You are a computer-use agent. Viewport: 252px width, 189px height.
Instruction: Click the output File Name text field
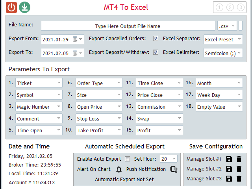coord(128,26)
